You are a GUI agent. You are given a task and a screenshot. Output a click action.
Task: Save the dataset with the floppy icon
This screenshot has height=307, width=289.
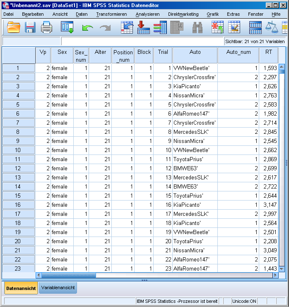30,27
